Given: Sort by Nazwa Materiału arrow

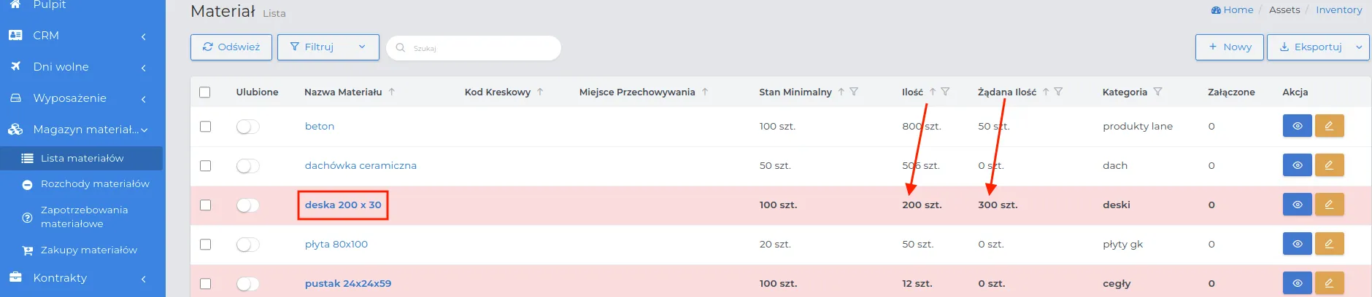Looking at the screenshot, I should click(x=392, y=92).
